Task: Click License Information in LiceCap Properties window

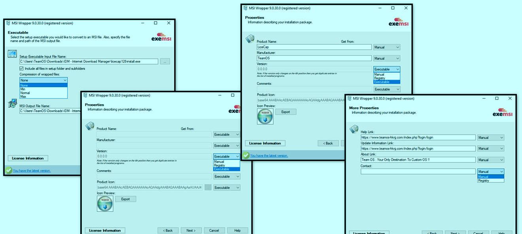Action: 265,143
